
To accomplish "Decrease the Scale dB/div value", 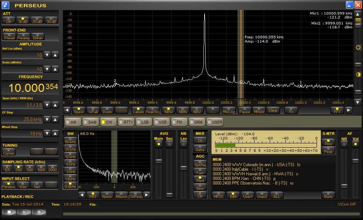I will tap(47, 69).
